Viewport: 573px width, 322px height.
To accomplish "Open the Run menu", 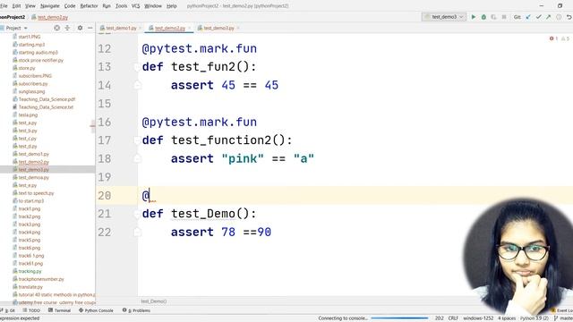I will (x=107, y=6).
